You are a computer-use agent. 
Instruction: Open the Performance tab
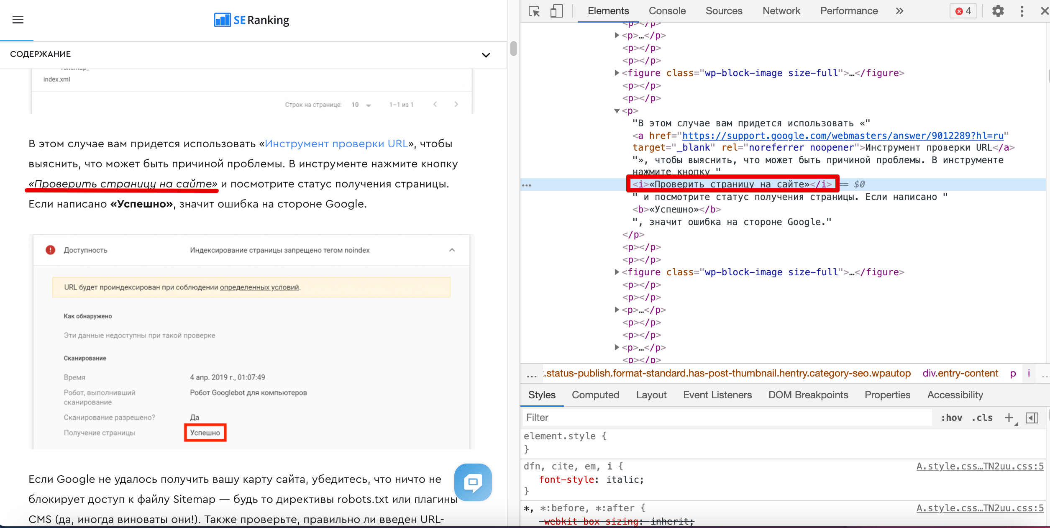coord(849,11)
